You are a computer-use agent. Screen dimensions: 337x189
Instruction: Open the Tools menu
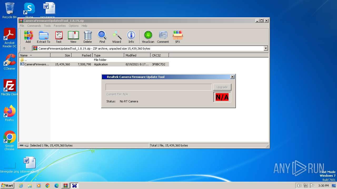click(47, 26)
